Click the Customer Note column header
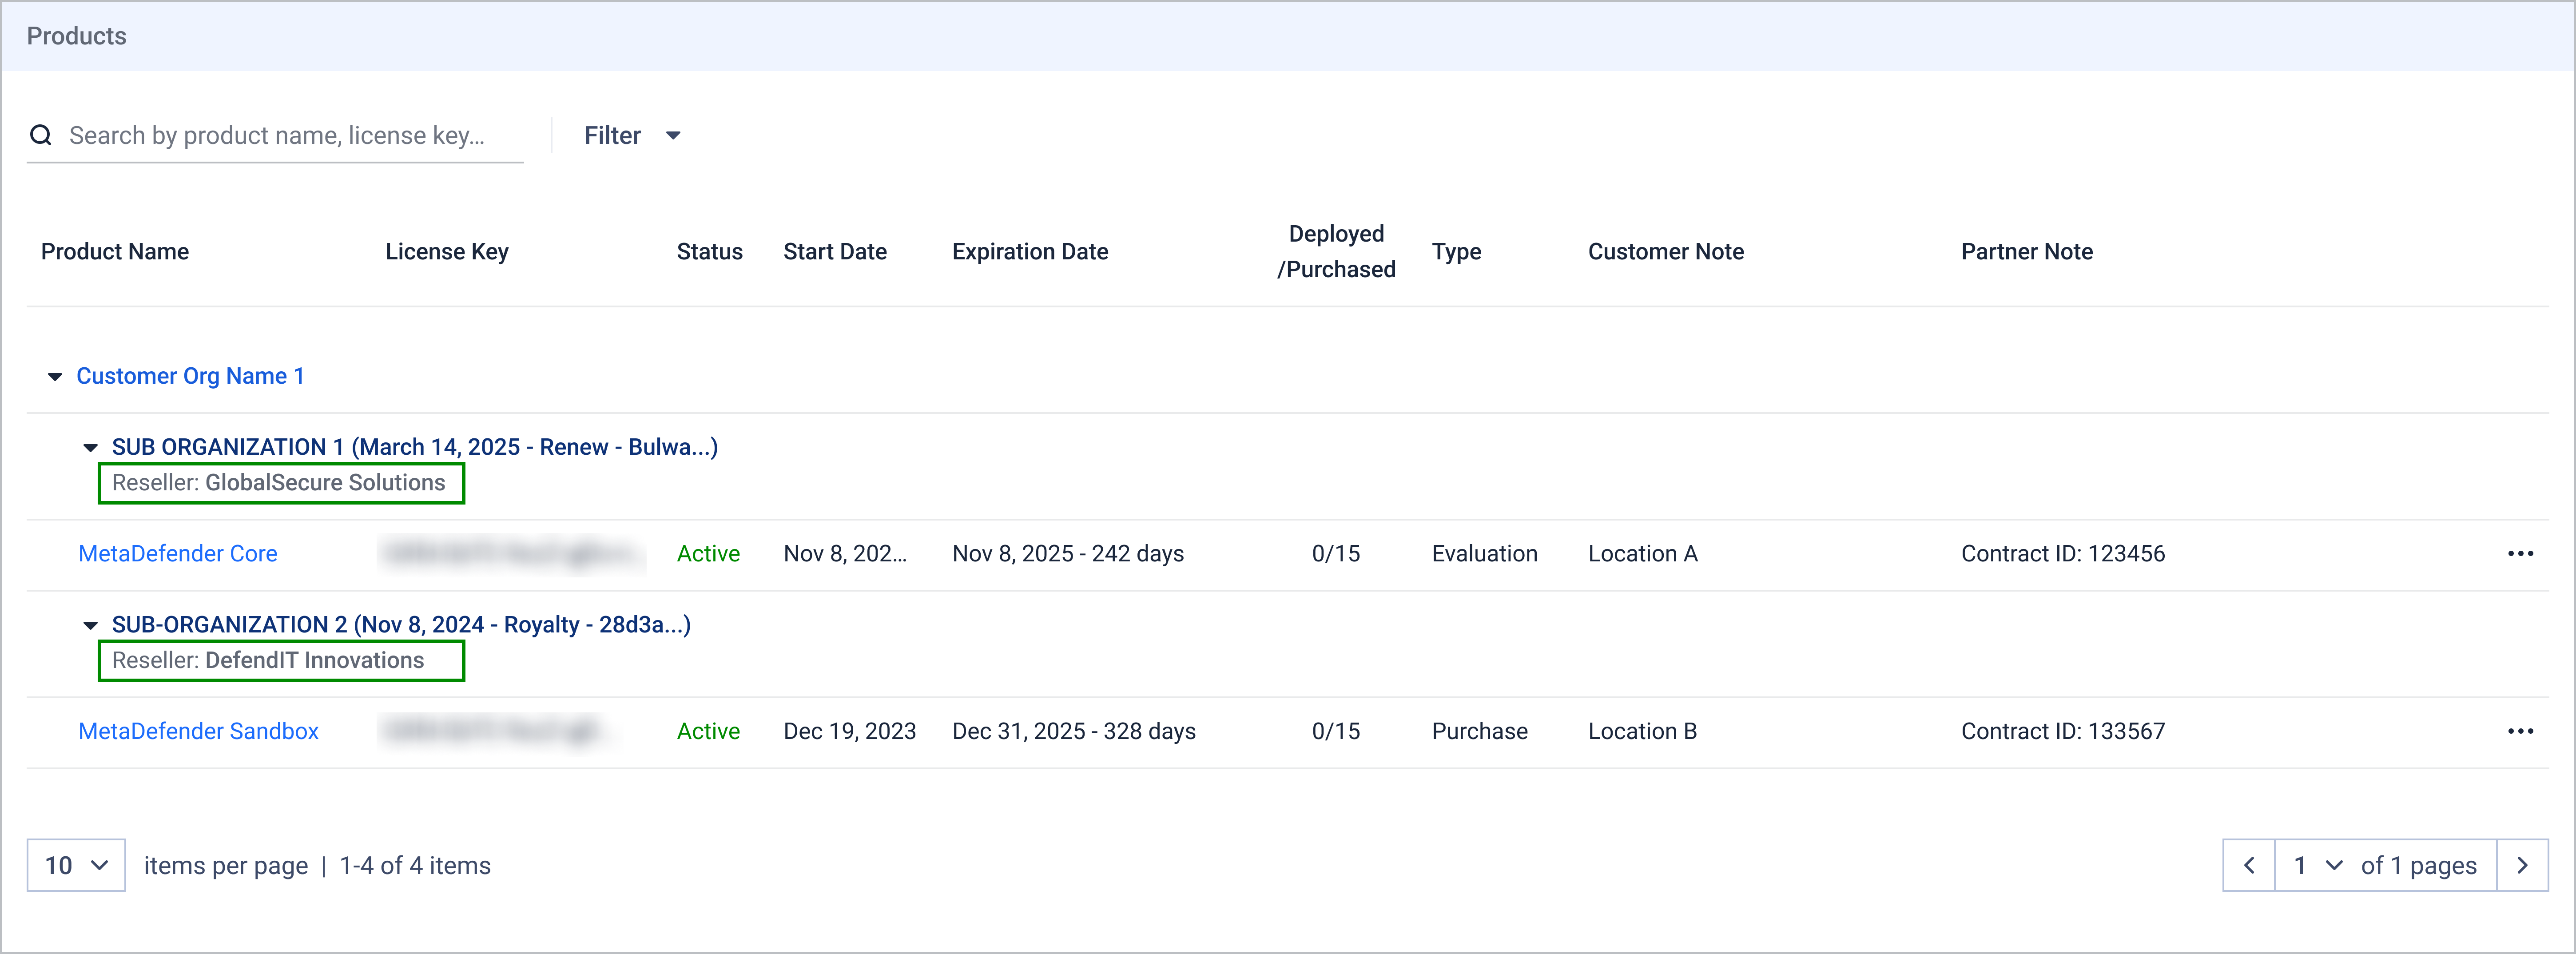Viewport: 2576px width, 954px height. 1665,252
